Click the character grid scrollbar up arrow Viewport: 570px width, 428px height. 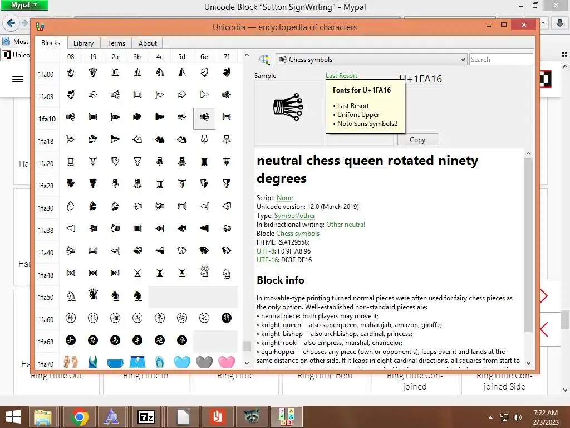point(247,55)
